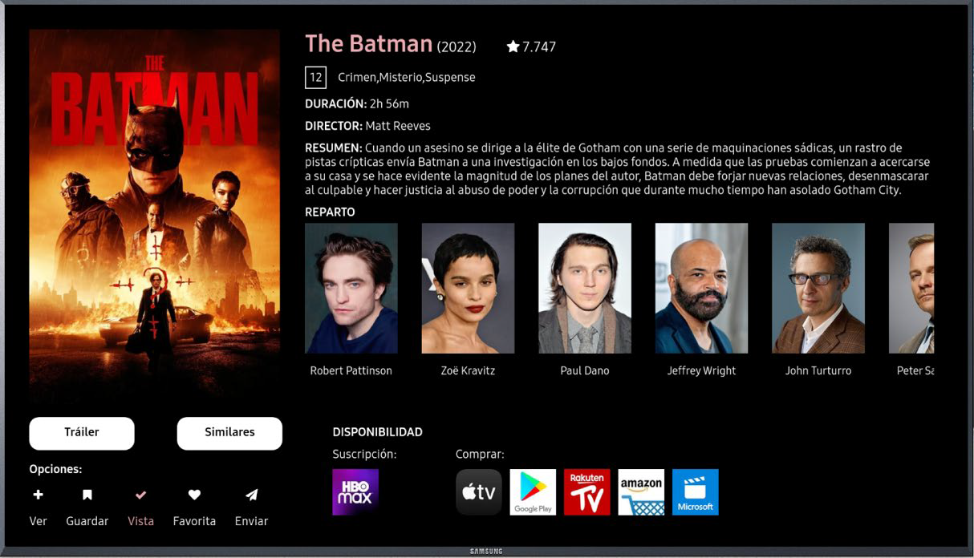Click the bookmark Guardar icon
The image size is (974, 558).
tap(87, 495)
